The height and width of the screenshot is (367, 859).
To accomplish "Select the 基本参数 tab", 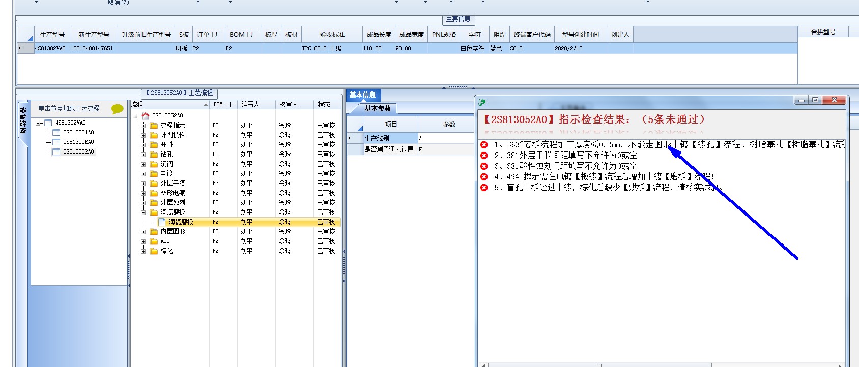I will coord(378,109).
